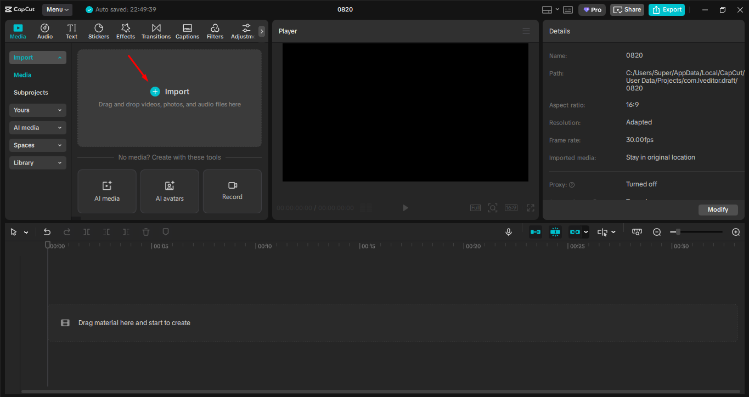This screenshot has height=397, width=749.
Task: Open the Captions panel
Action: (x=187, y=31)
